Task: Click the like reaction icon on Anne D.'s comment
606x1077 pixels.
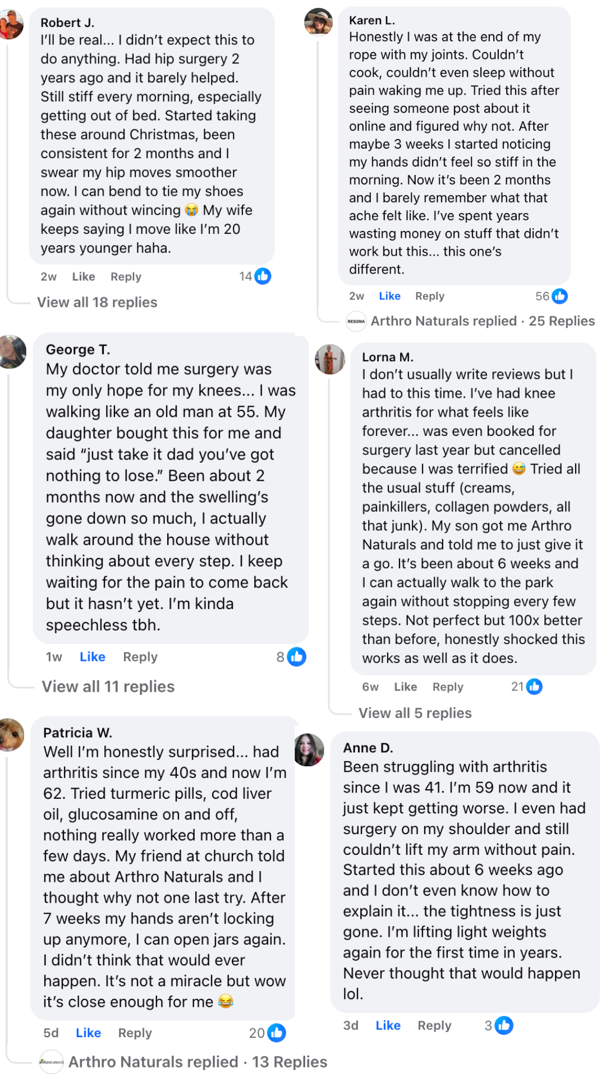Action: pos(504,1025)
